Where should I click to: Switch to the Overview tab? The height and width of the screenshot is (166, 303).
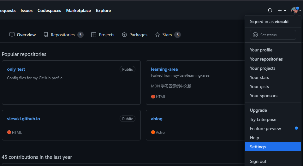coord(22,35)
